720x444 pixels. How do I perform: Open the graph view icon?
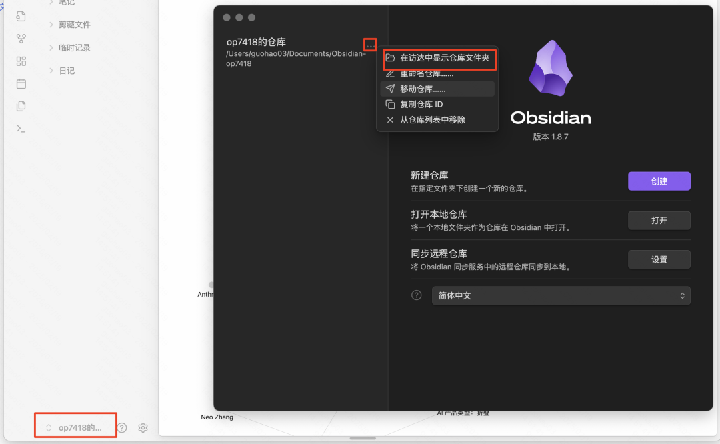coord(21,39)
